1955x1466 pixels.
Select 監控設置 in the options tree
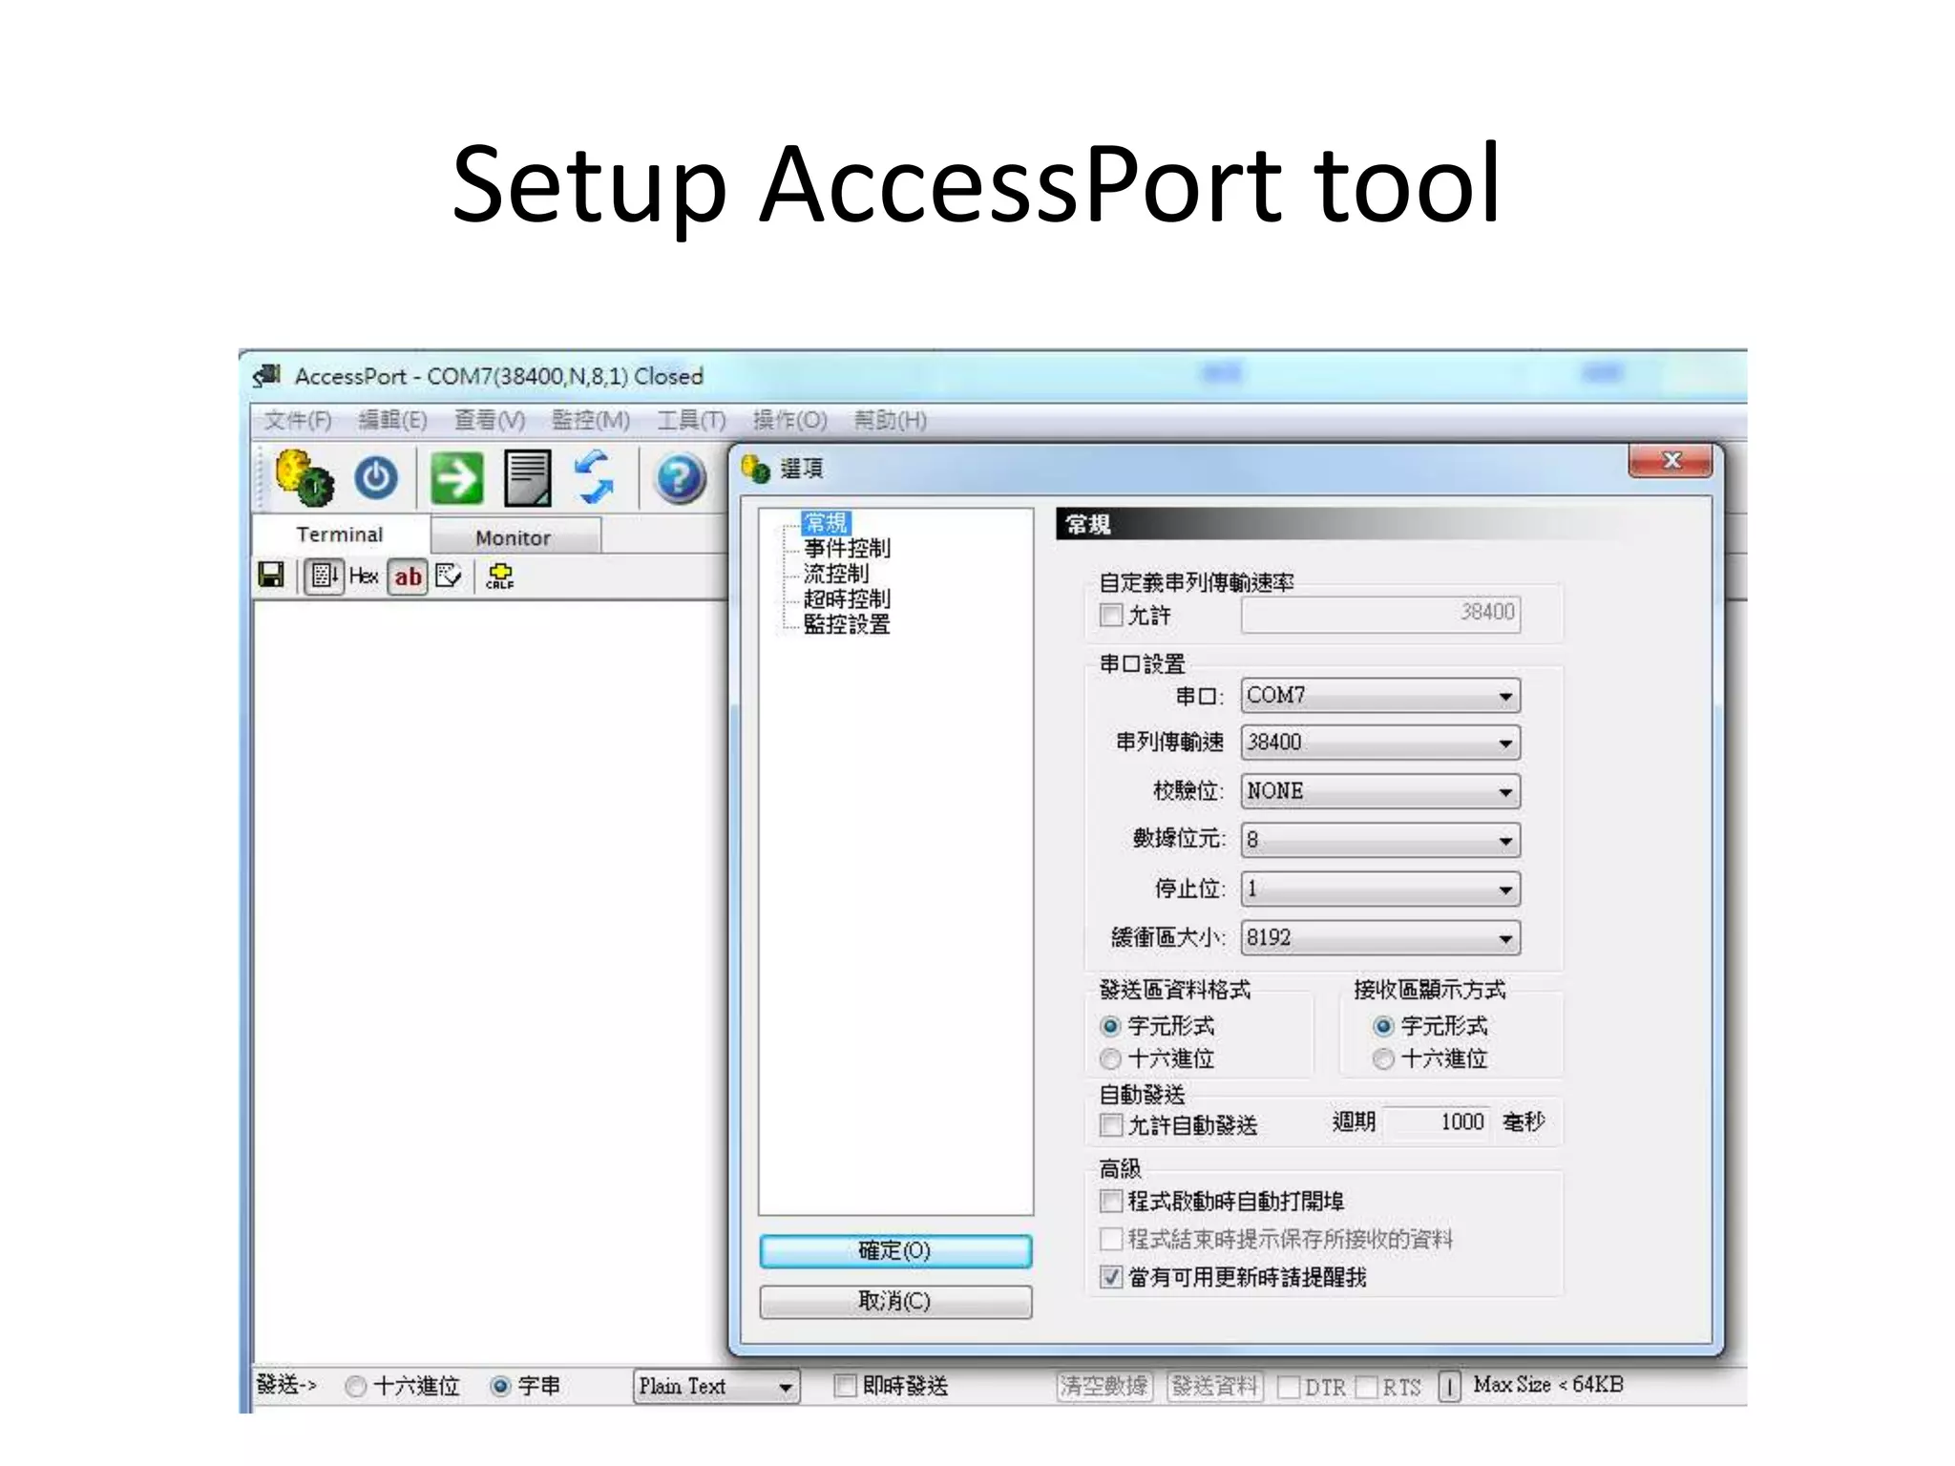click(x=847, y=624)
